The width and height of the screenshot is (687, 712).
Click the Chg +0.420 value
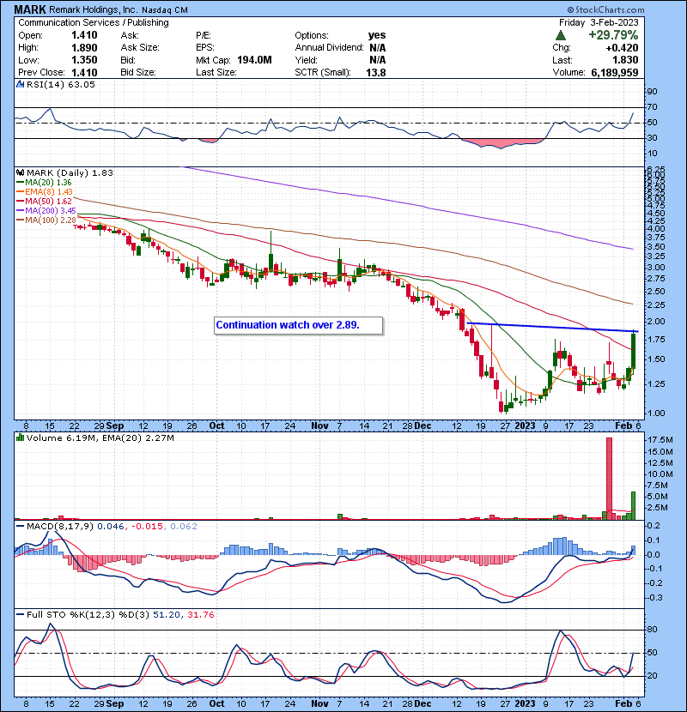pyautogui.click(x=622, y=48)
